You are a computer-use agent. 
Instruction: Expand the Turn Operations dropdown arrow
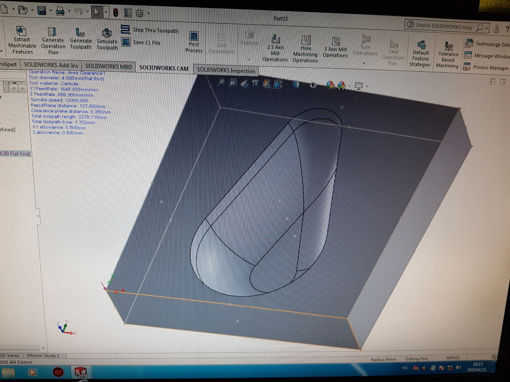pos(364,63)
